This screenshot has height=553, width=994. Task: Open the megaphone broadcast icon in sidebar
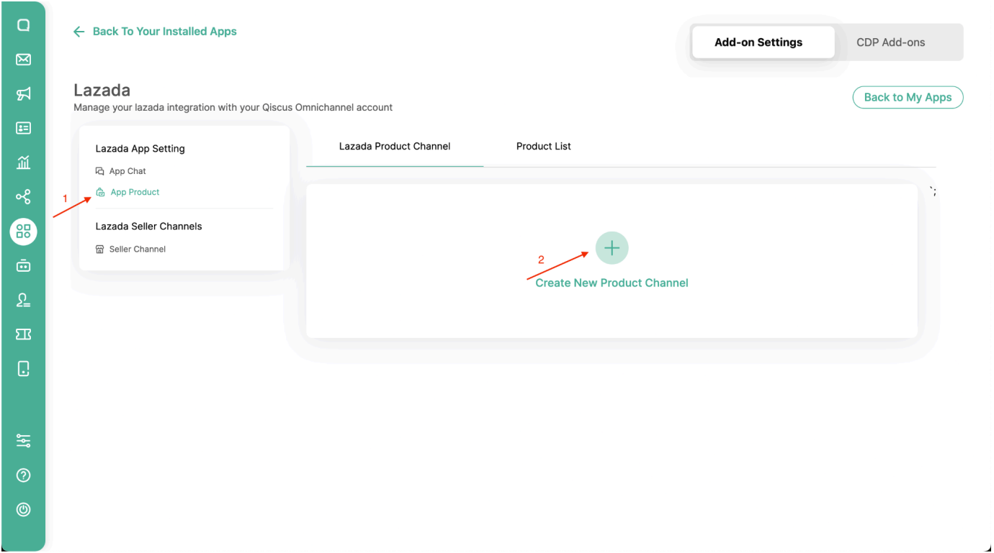click(x=23, y=93)
